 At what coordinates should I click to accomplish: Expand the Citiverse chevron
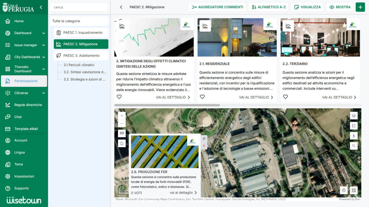43,93
